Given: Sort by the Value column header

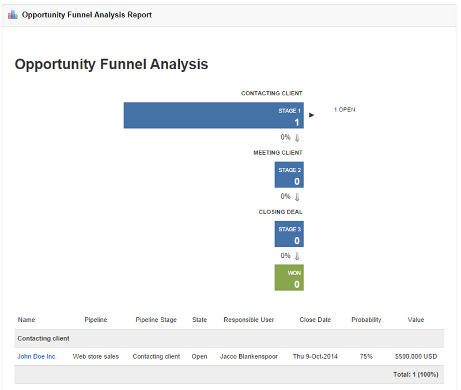Looking at the screenshot, I should [x=415, y=320].
